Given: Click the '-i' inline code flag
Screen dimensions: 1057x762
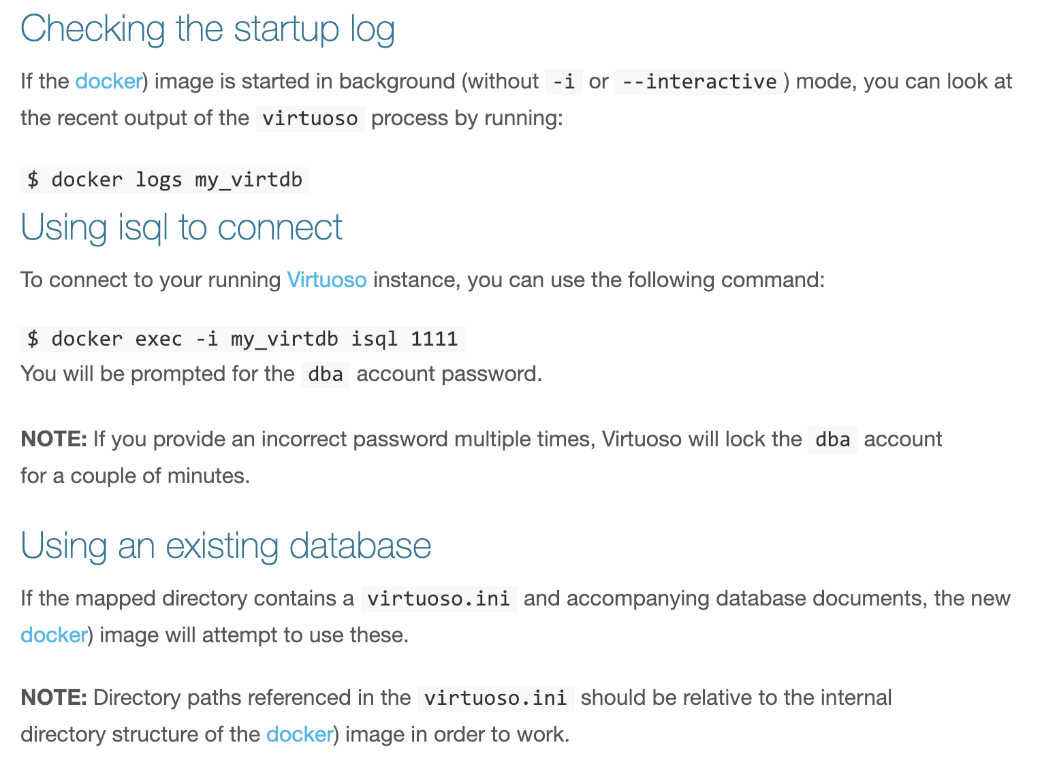Looking at the screenshot, I should [x=563, y=82].
